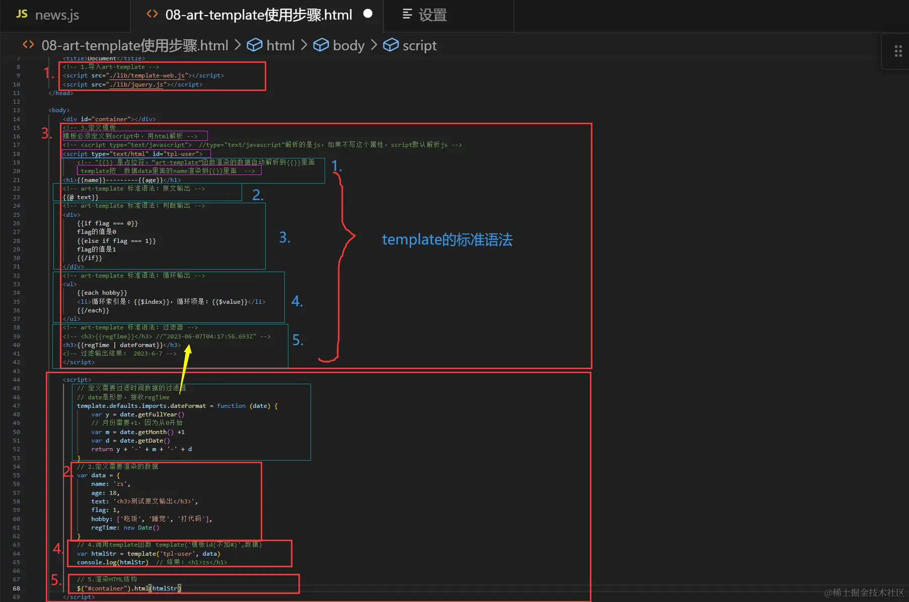Click the hobby array line
Viewport: 909px width, 602px height.
pos(151,519)
